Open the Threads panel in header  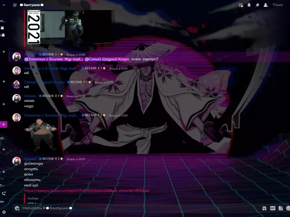click(241, 5)
